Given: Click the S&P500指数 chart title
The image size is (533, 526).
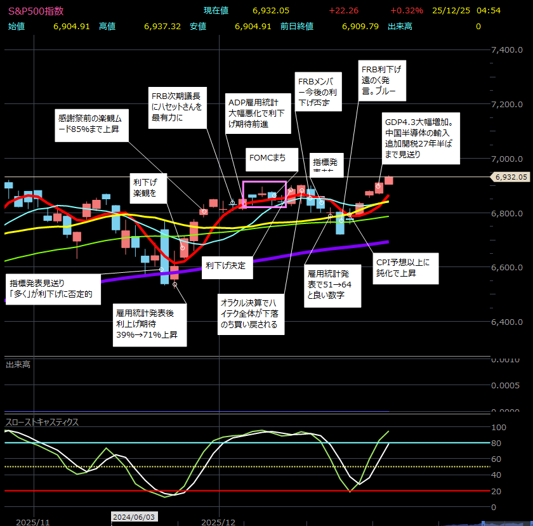Looking at the screenshot, I should [x=36, y=11].
